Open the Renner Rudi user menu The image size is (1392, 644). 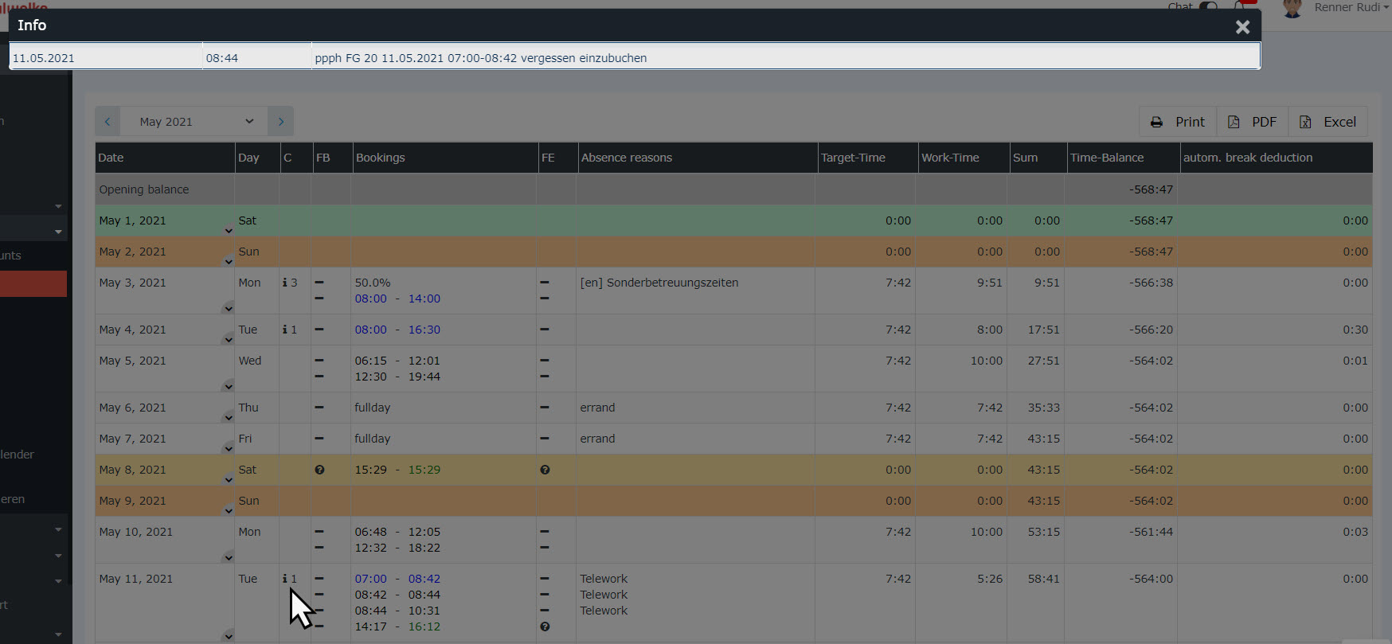pyautogui.click(x=1351, y=7)
